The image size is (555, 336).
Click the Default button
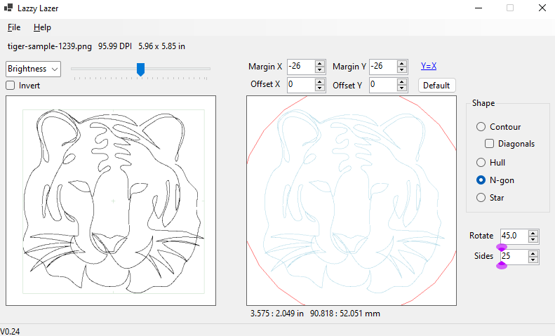(x=436, y=86)
